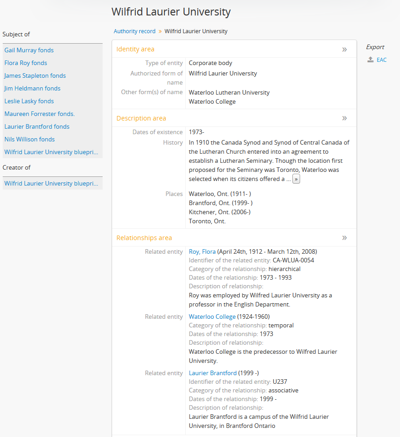
Task: Open blueprints link under Creator of
Action: click(x=51, y=184)
